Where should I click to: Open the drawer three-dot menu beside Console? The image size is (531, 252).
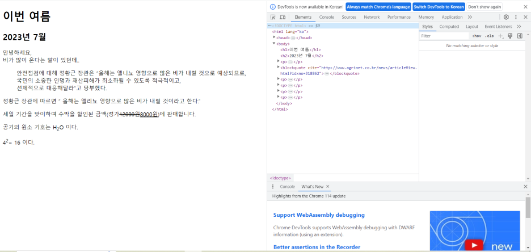point(273,187)
